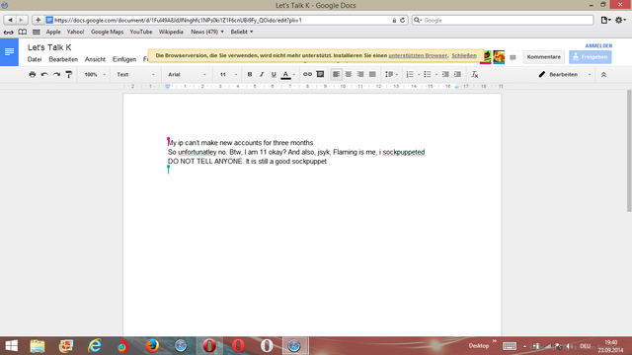Insert a link with the link icon

307,75
